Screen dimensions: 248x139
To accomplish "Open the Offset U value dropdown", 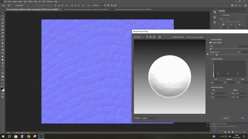I will click(241, 93).
